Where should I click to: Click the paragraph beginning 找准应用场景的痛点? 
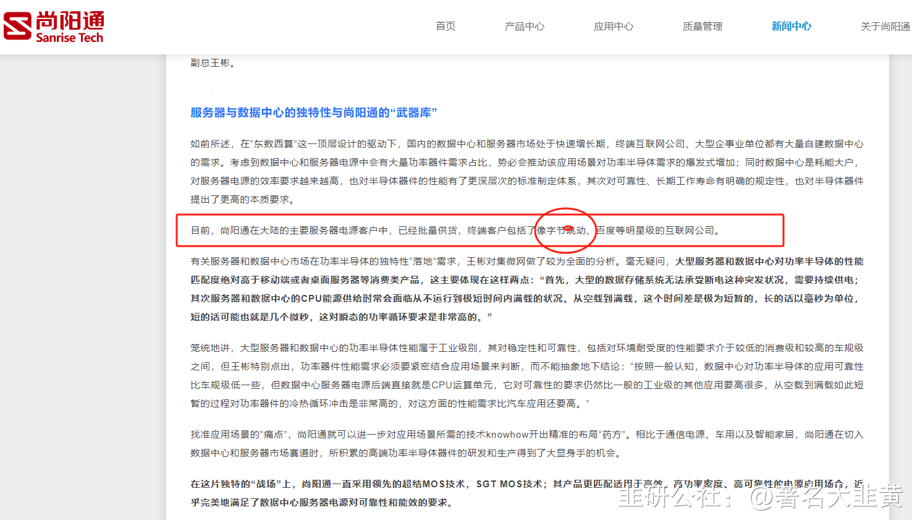click(x=527, y=443)
